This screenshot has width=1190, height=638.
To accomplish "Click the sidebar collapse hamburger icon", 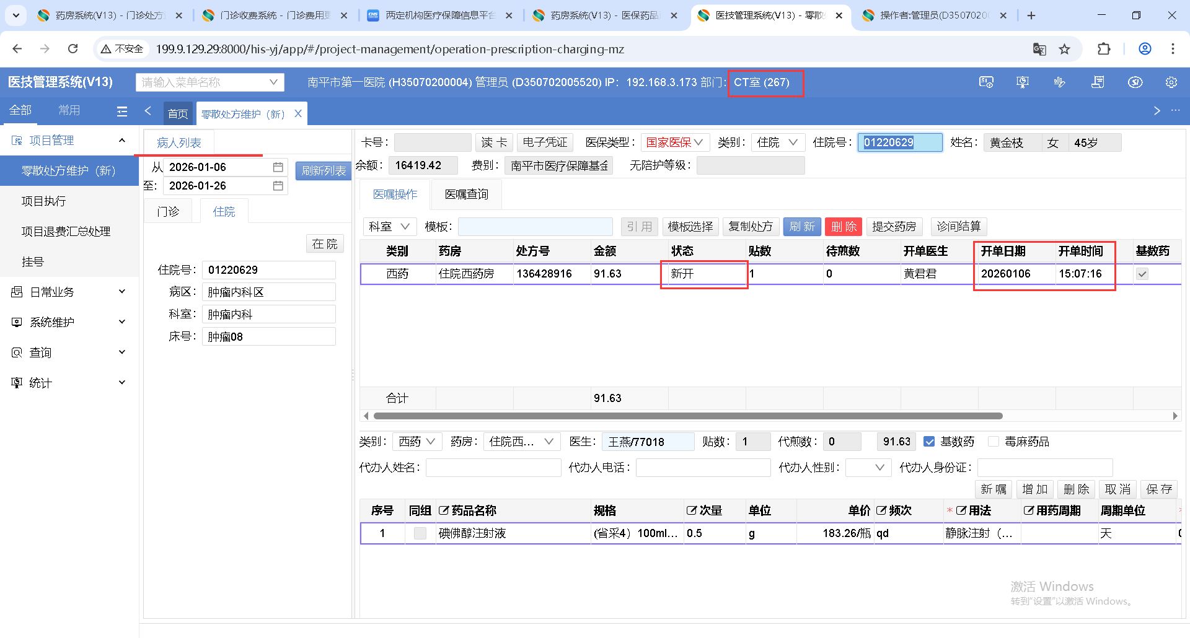I will pyautogui.click(x=122, y=111).
